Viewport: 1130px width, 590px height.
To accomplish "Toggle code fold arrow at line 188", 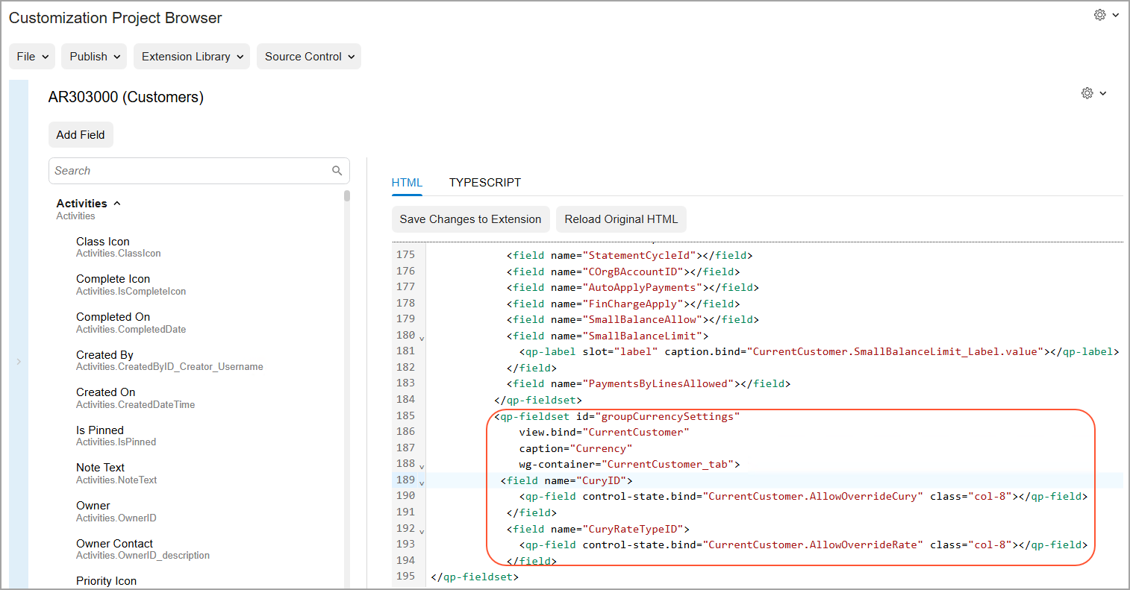I will coord(422,467).
